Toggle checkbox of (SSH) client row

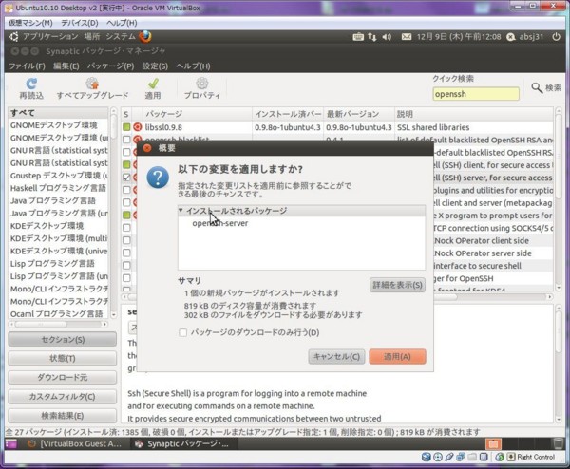click(x=126, y=164)
